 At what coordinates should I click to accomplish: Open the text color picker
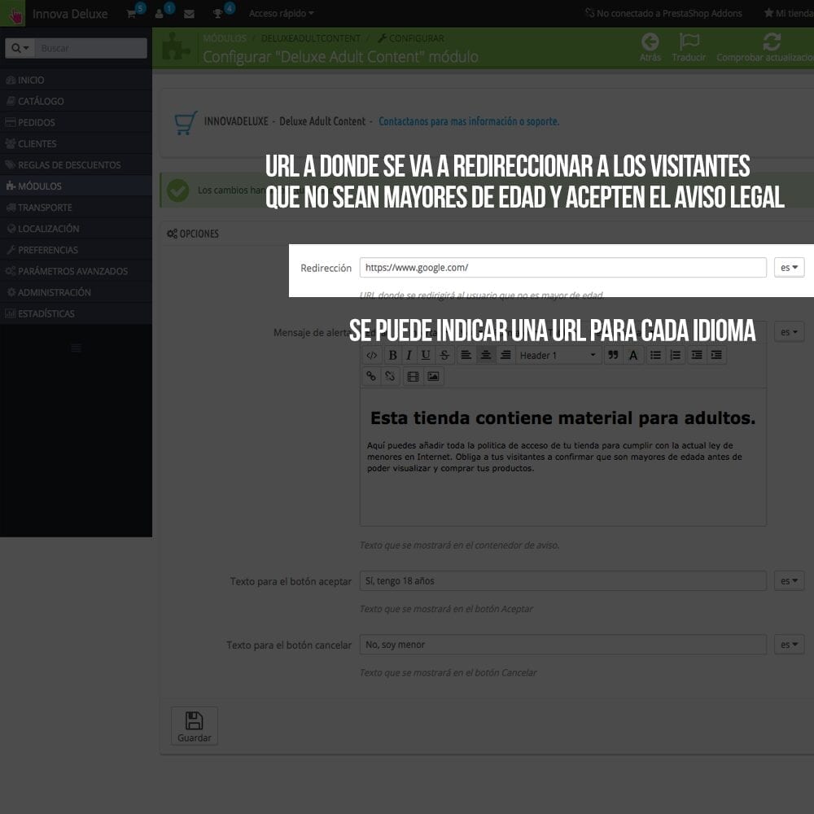coord(633,355)
